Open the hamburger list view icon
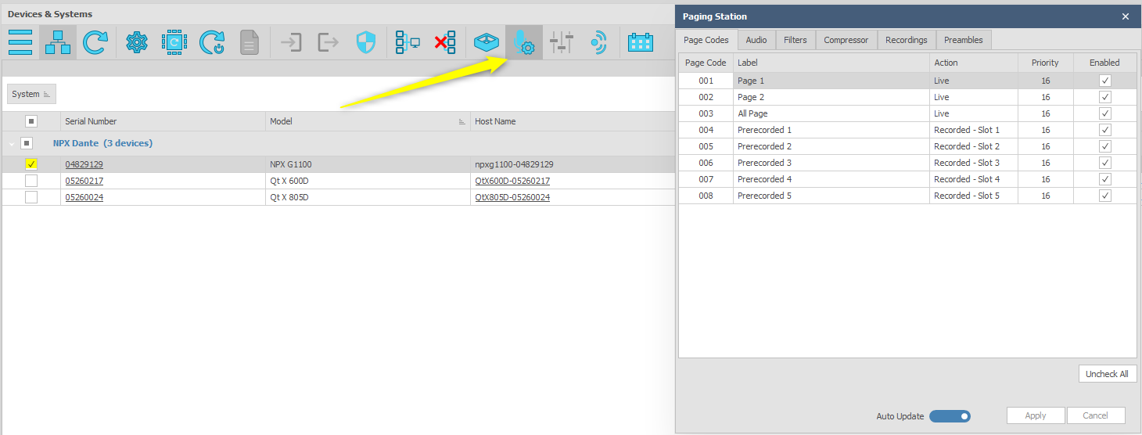The height and width of the screenshot is (435, 1142). [20, 42]
